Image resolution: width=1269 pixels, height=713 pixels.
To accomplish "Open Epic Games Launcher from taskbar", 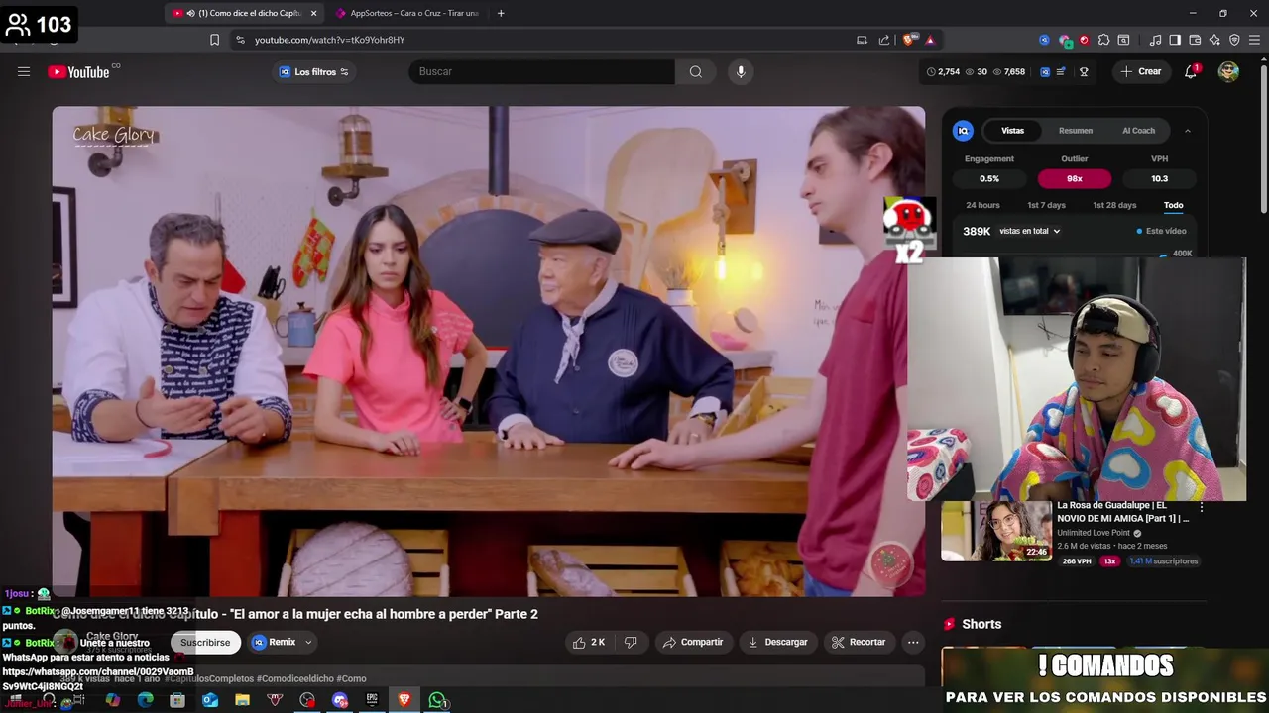I will point(372,700).
